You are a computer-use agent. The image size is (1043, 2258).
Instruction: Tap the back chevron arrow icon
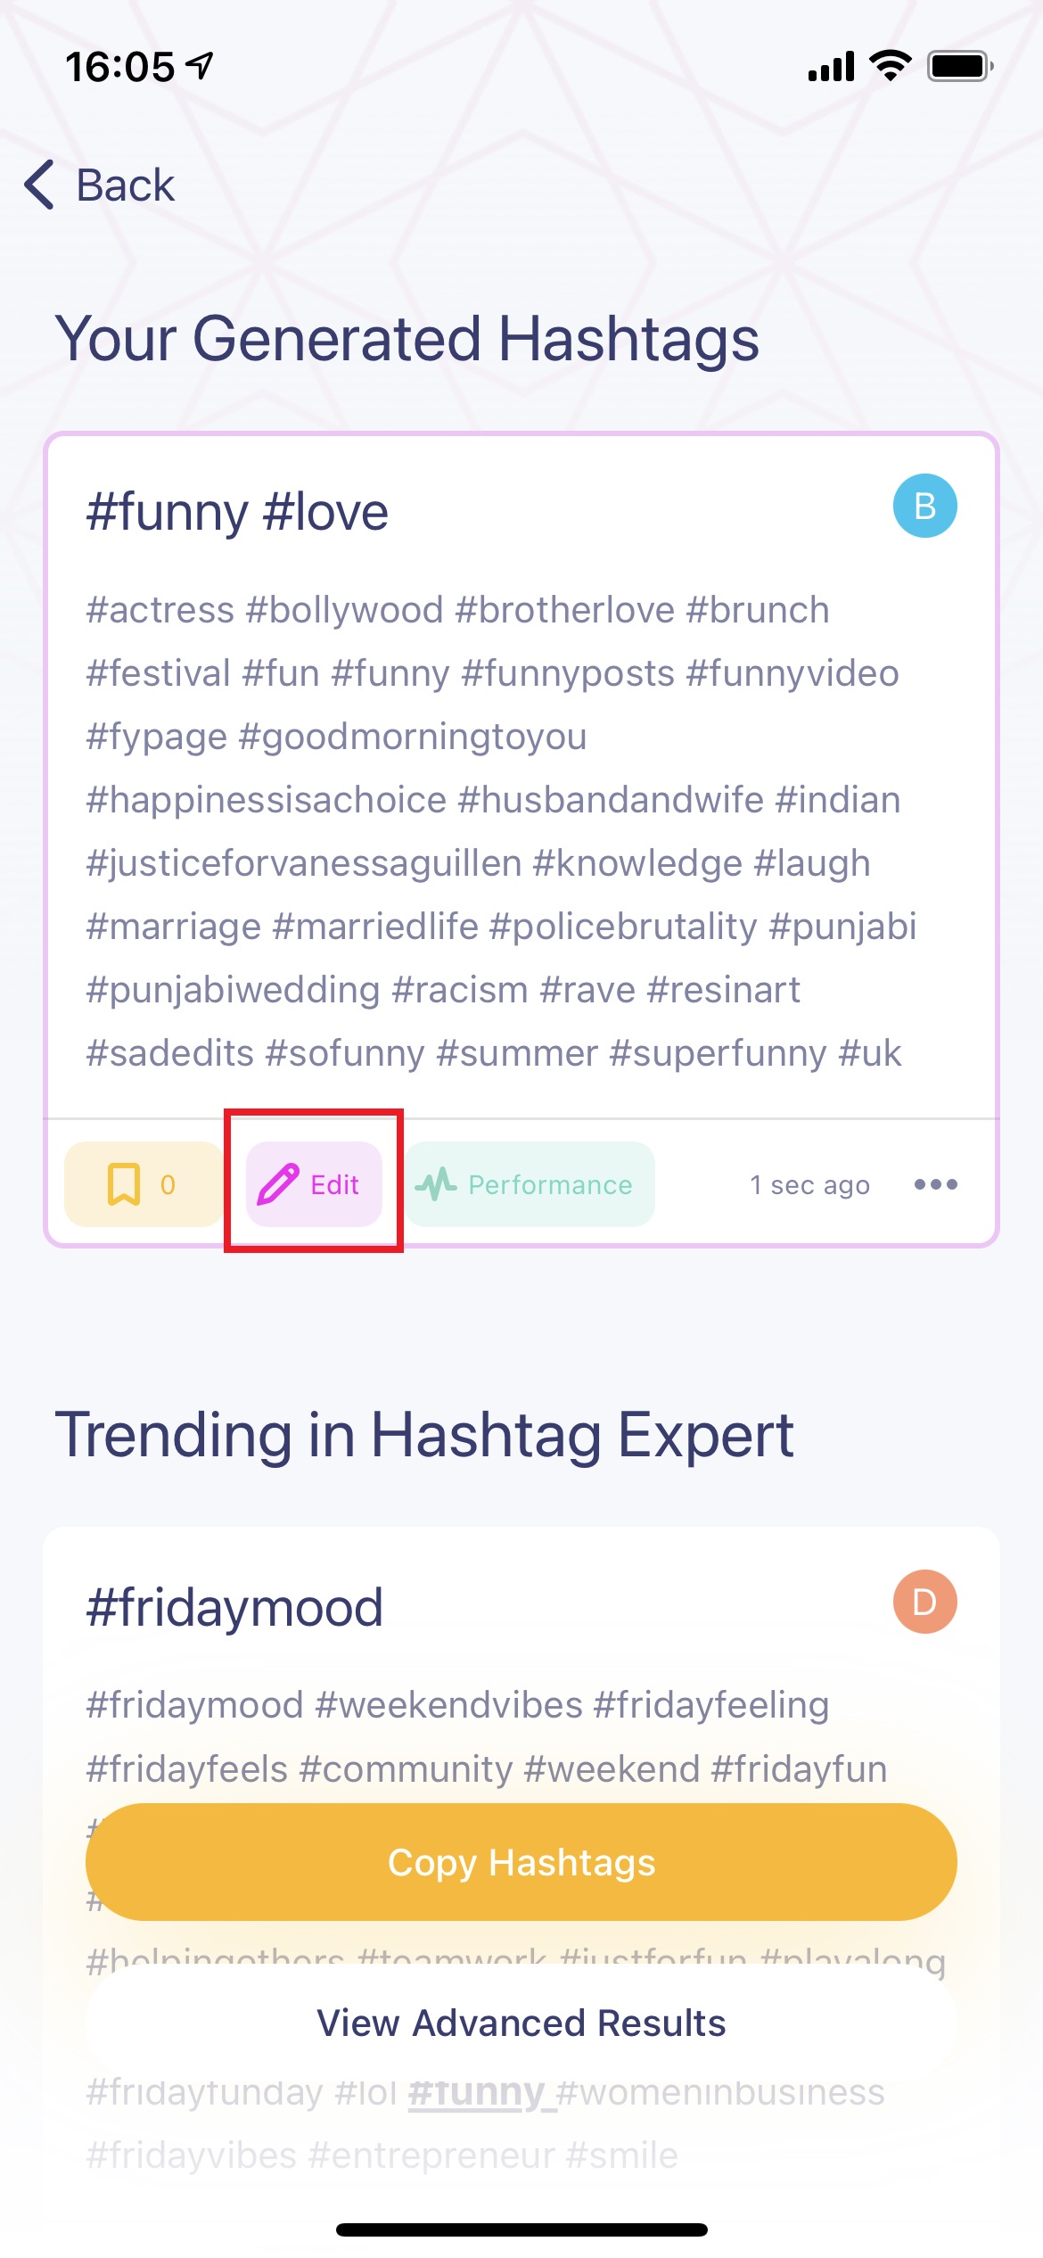coord(40,185)
